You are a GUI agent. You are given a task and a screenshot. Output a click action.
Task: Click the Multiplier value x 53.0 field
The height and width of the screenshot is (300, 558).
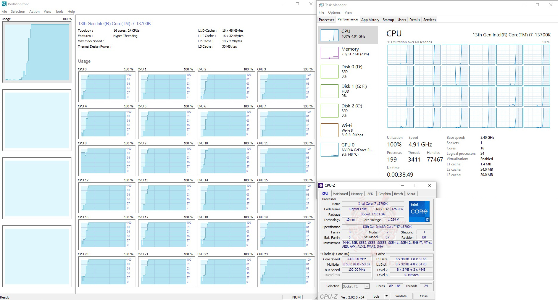coord(357,264)
